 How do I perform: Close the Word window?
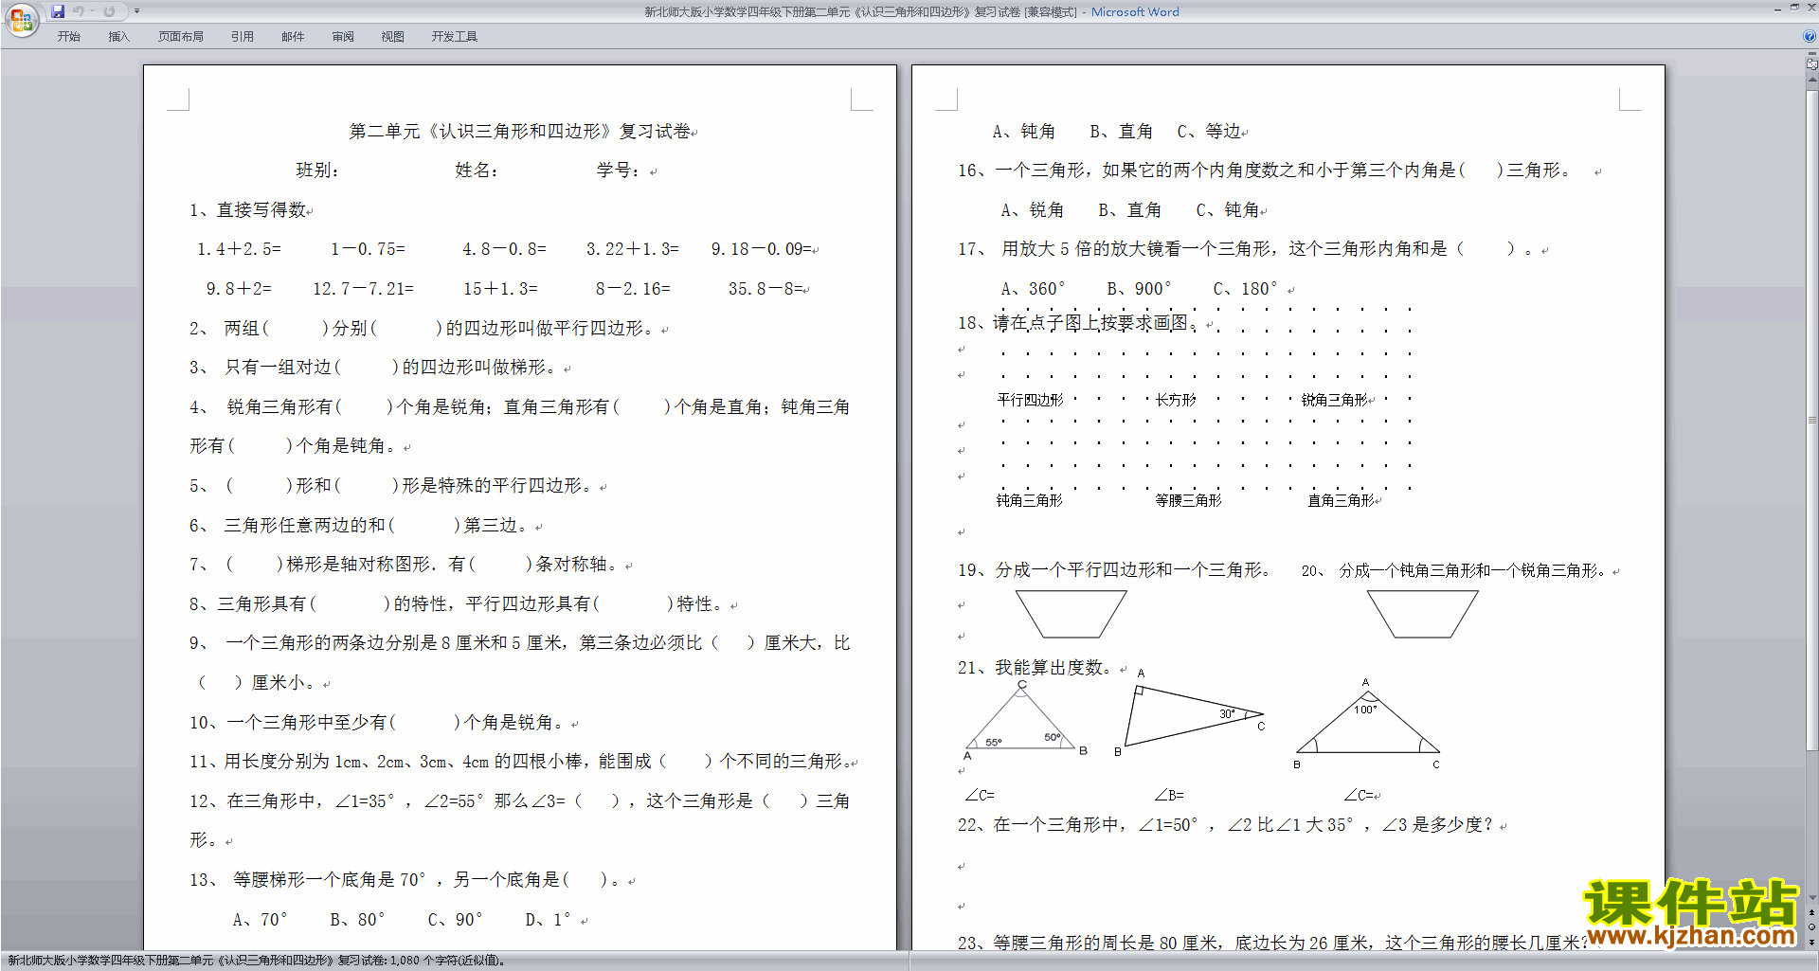[1810, 8]
